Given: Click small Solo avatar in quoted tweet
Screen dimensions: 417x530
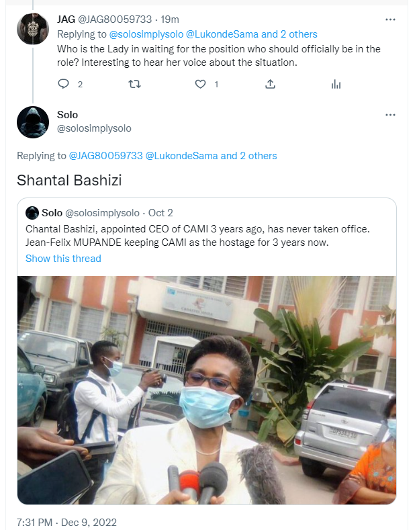Looking at the screenshot, I should [x=32, y=213].
